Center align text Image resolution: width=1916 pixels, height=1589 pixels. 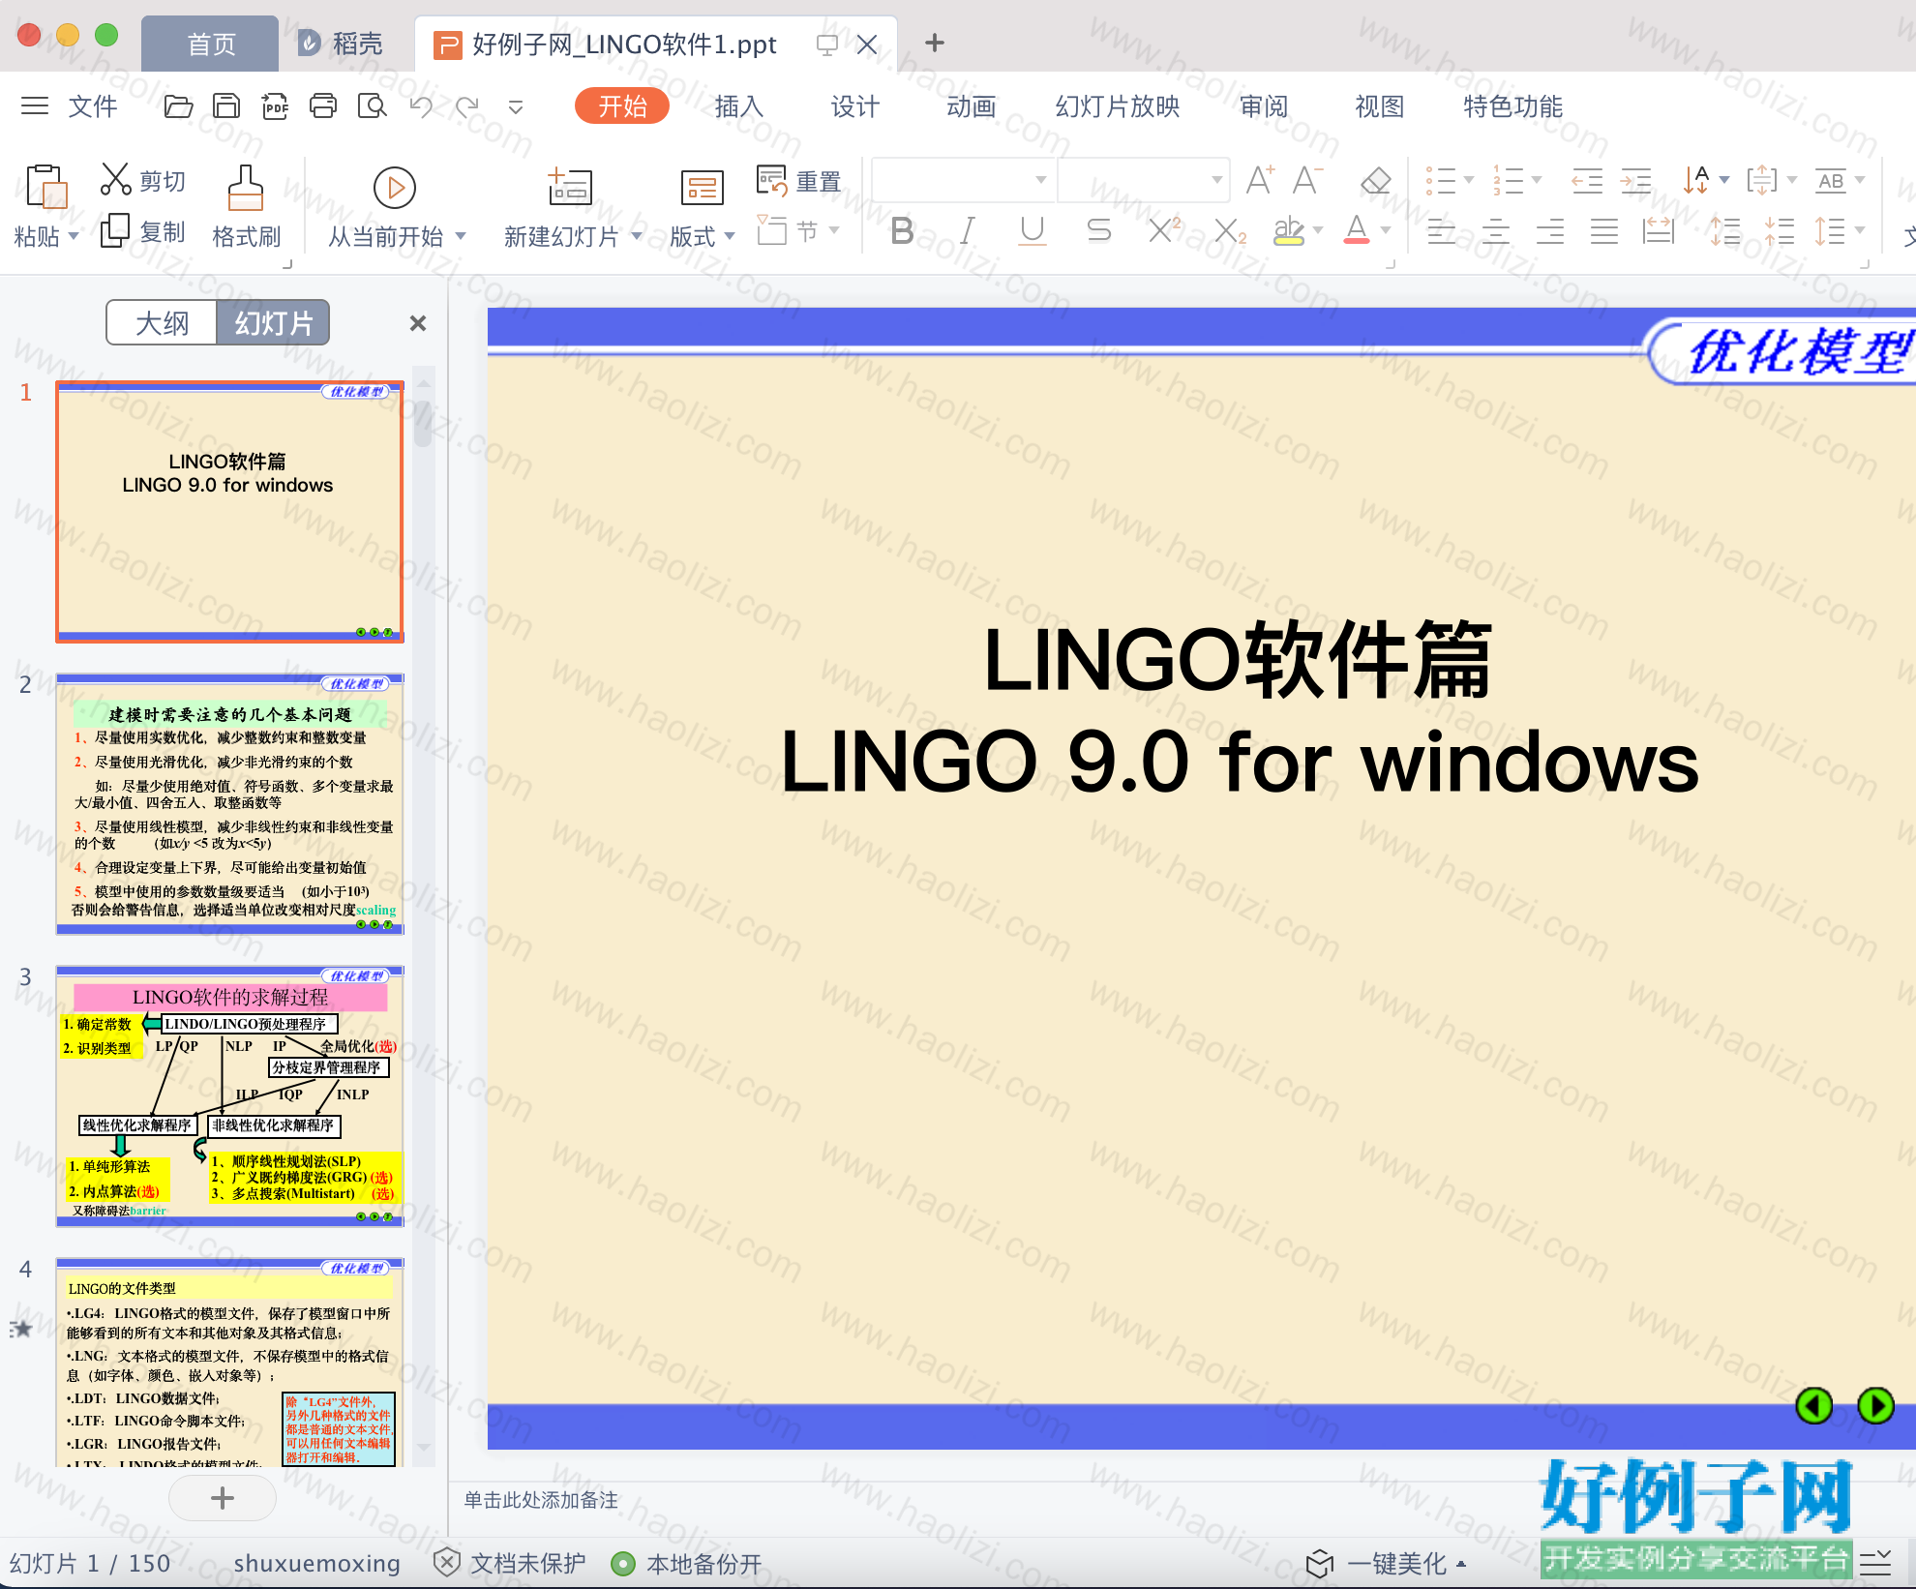1495,230
